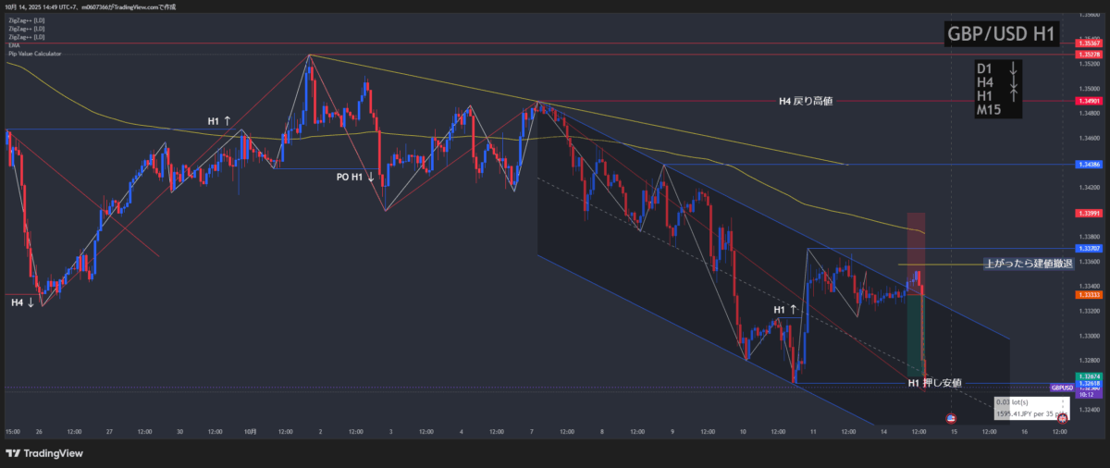Click the green 1.32674 price label
Image resolution: width=1110 pixels, height=468 pixels.
[1089, 376]
